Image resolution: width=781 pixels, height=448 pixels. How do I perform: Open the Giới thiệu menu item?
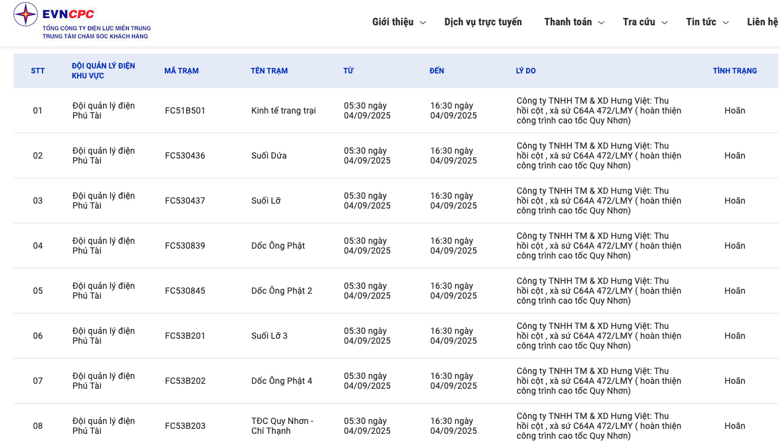(392, 22)
